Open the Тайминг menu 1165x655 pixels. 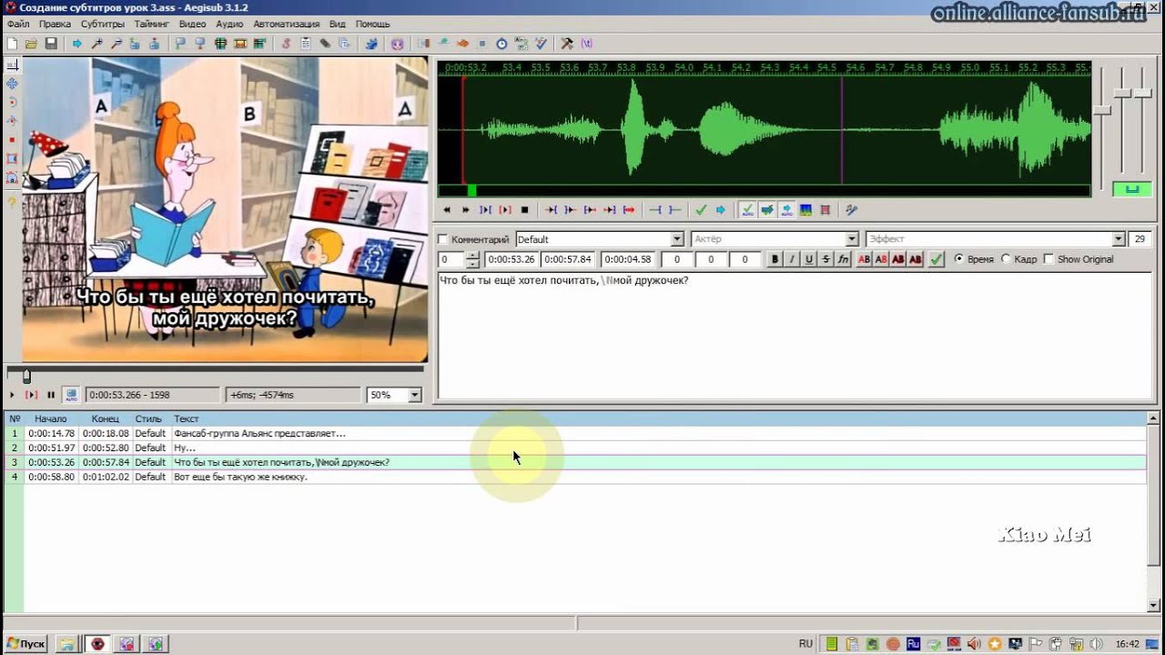pos(152,24)
